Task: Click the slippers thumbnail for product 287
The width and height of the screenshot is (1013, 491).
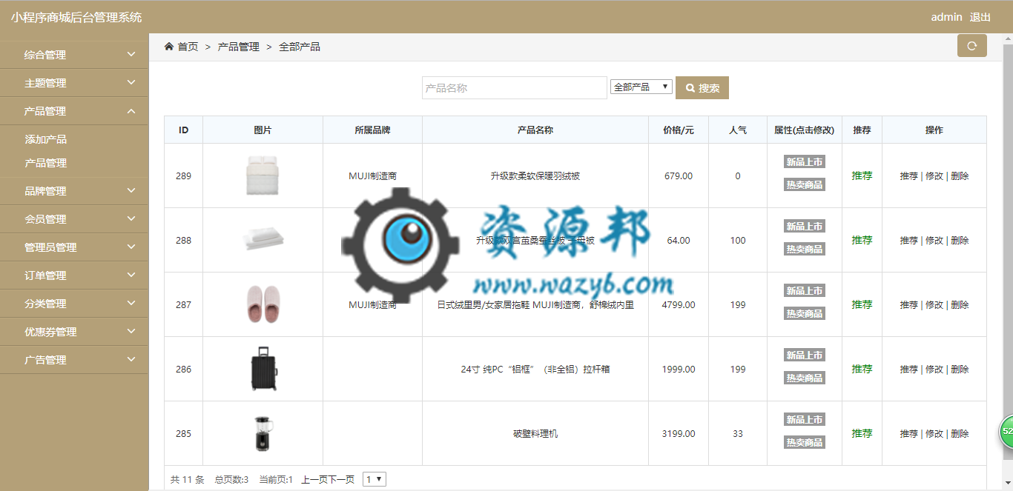Action: (x=263, y=304)
